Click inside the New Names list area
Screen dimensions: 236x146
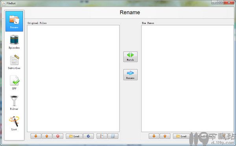pyautogui.click(x=188, y=78)
